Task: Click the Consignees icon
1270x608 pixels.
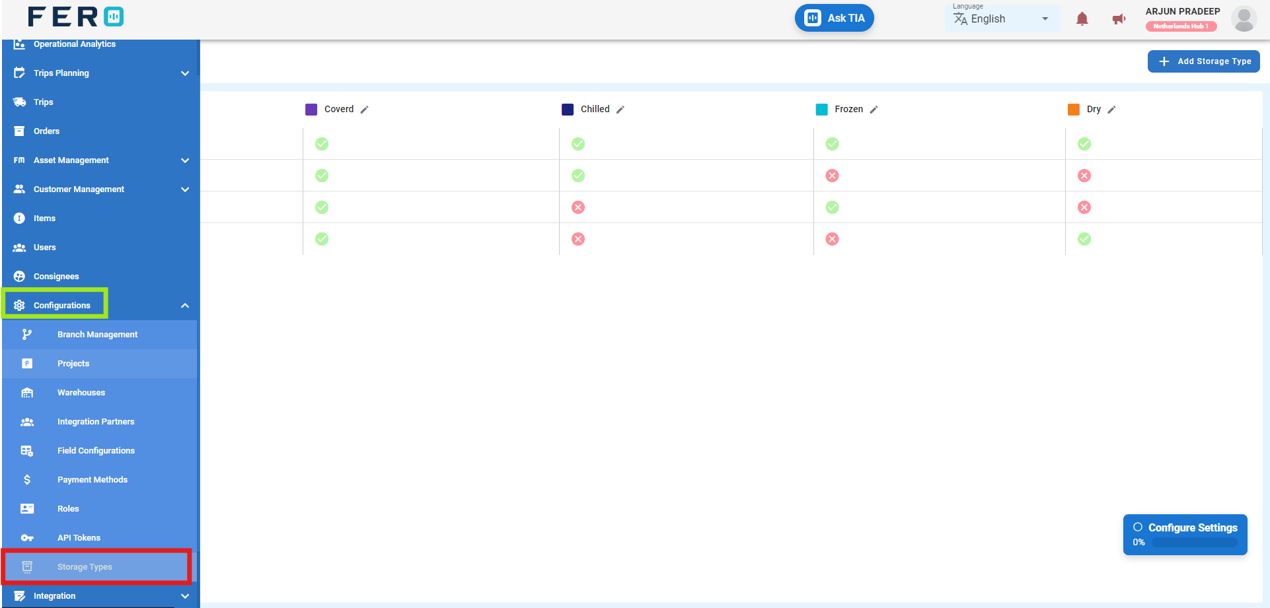Action: click(x=19, y=276)
